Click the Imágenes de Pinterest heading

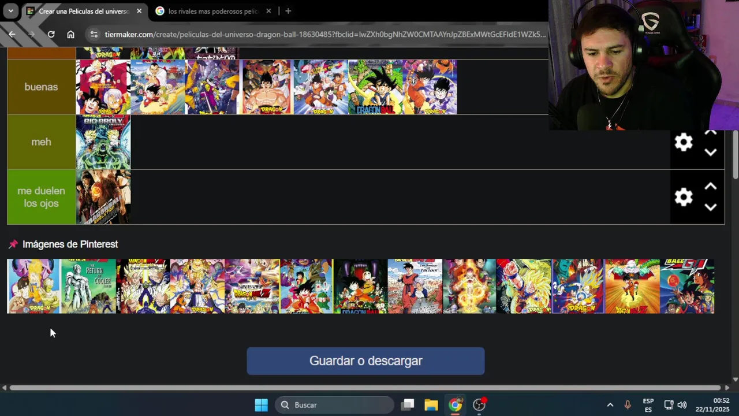[x=70, y=244]
